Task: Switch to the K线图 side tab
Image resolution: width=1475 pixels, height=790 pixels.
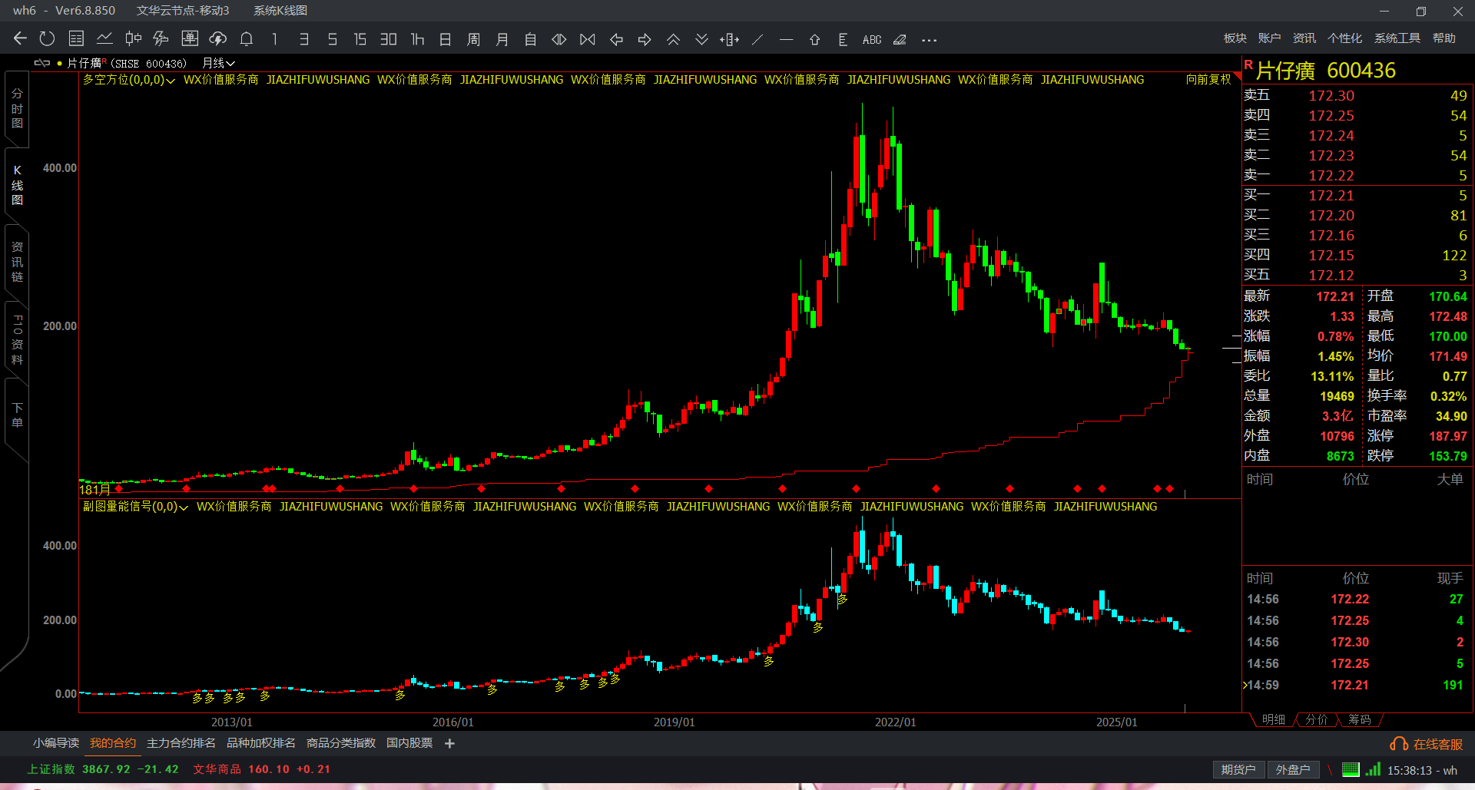Action: (17, 185)
